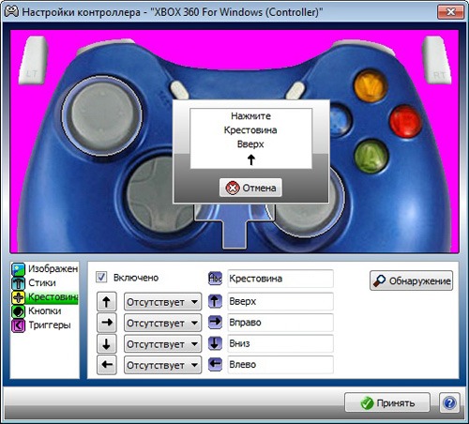469x424 pixels.
Task: Open the Left direction Отсутствует dropdown
Action: point(162,365)
